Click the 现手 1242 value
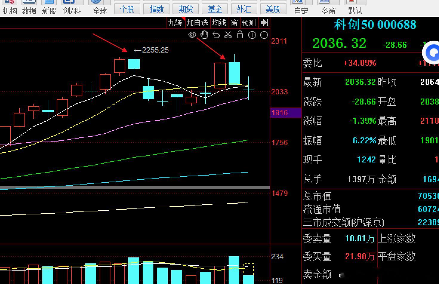439x284 pixels. point(366,160)
